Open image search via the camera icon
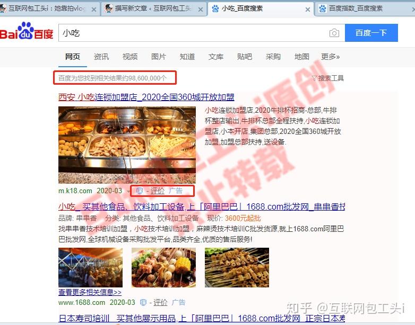 click(334, 33)
